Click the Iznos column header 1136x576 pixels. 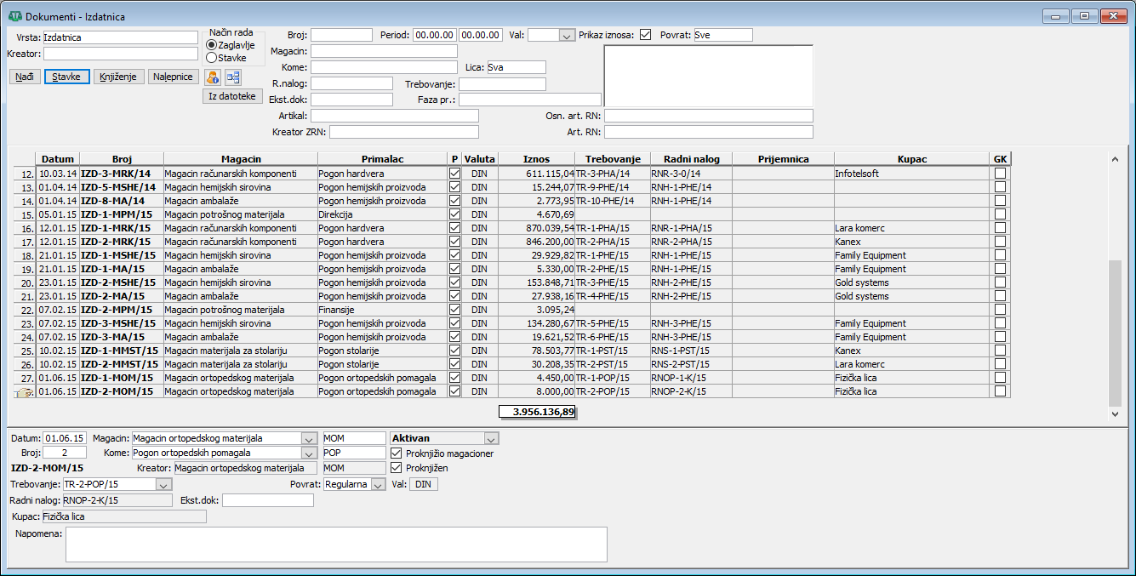(x=536, y=159)
